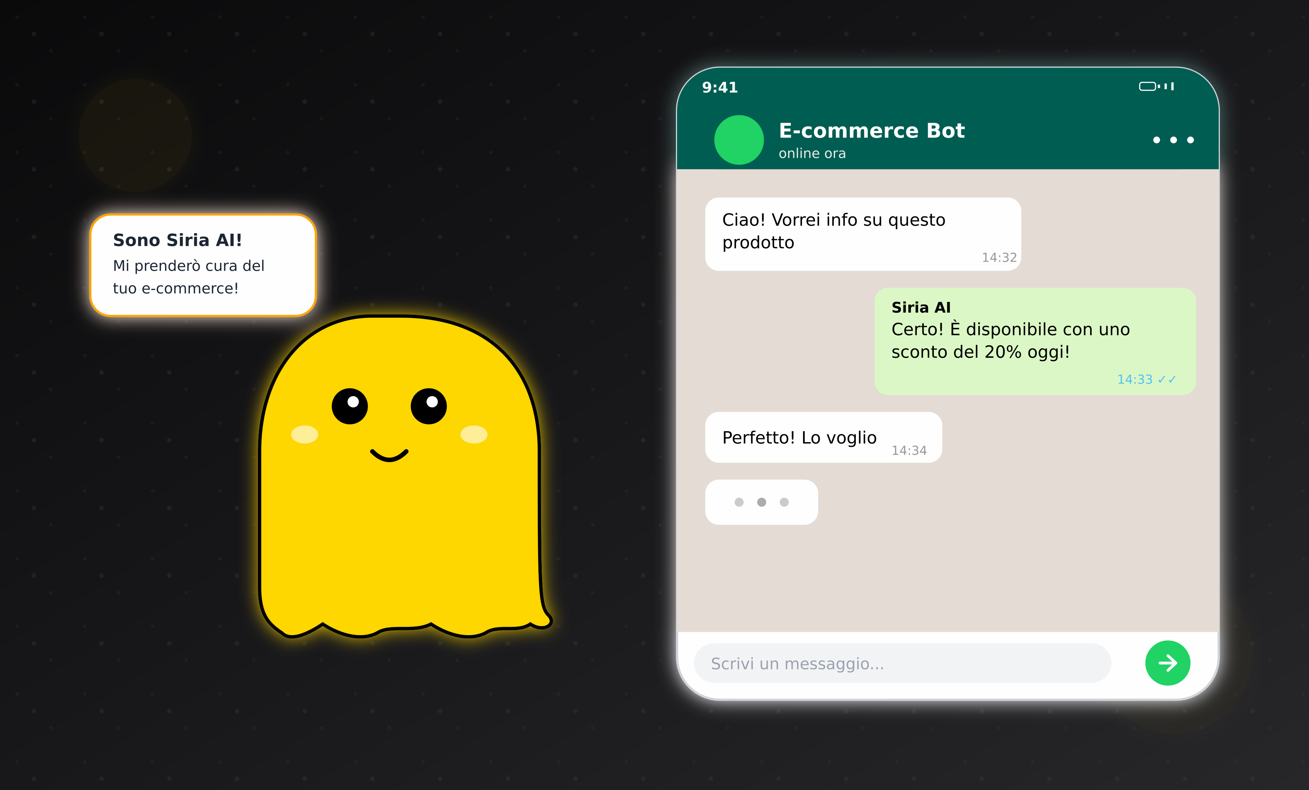
Task: Tap the 'E-commerce Bot' header title
Action: coord(872,130)
